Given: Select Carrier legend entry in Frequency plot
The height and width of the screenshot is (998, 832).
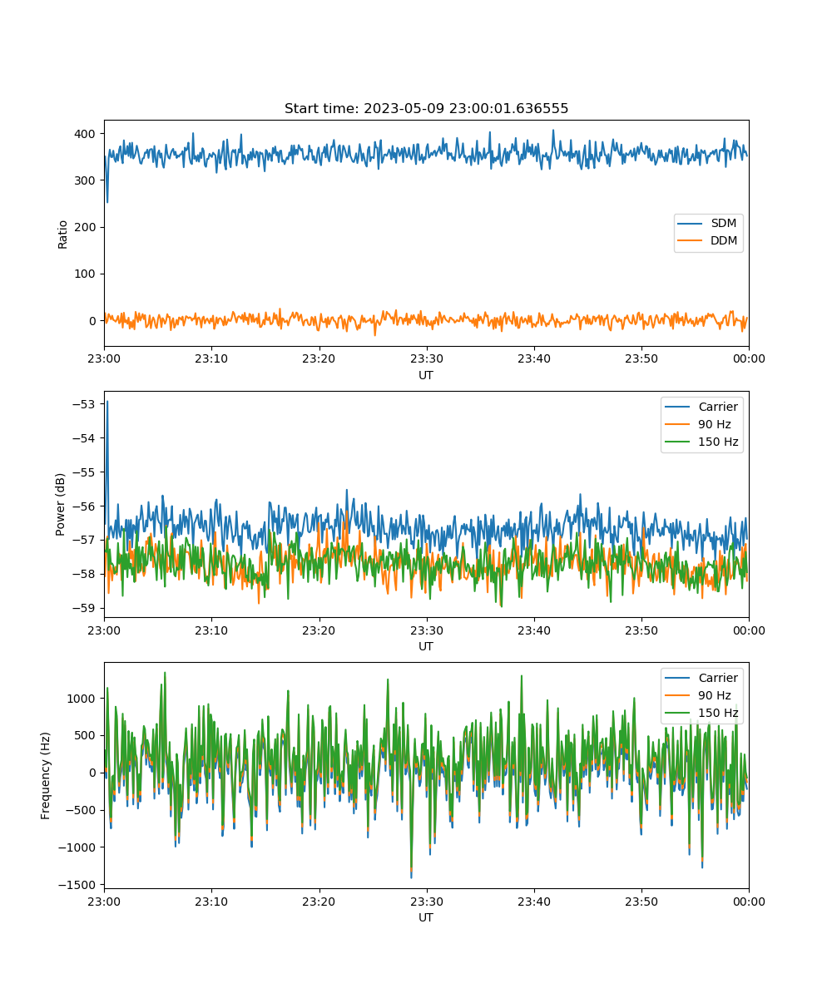Looking at the screenshot, I should tap(701, 678).
